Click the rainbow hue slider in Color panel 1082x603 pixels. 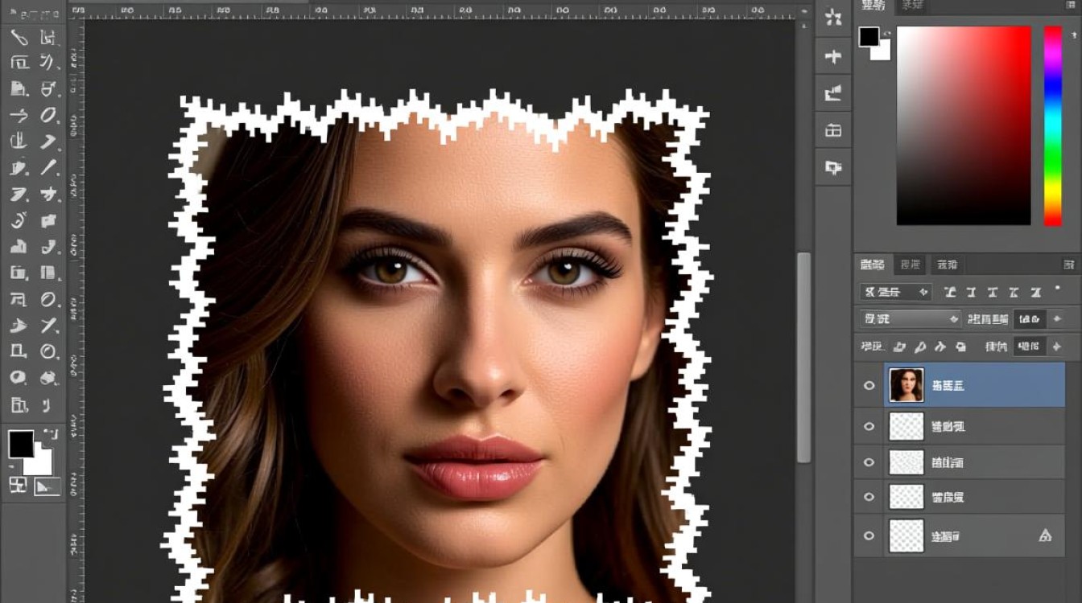coord(1053,125)
